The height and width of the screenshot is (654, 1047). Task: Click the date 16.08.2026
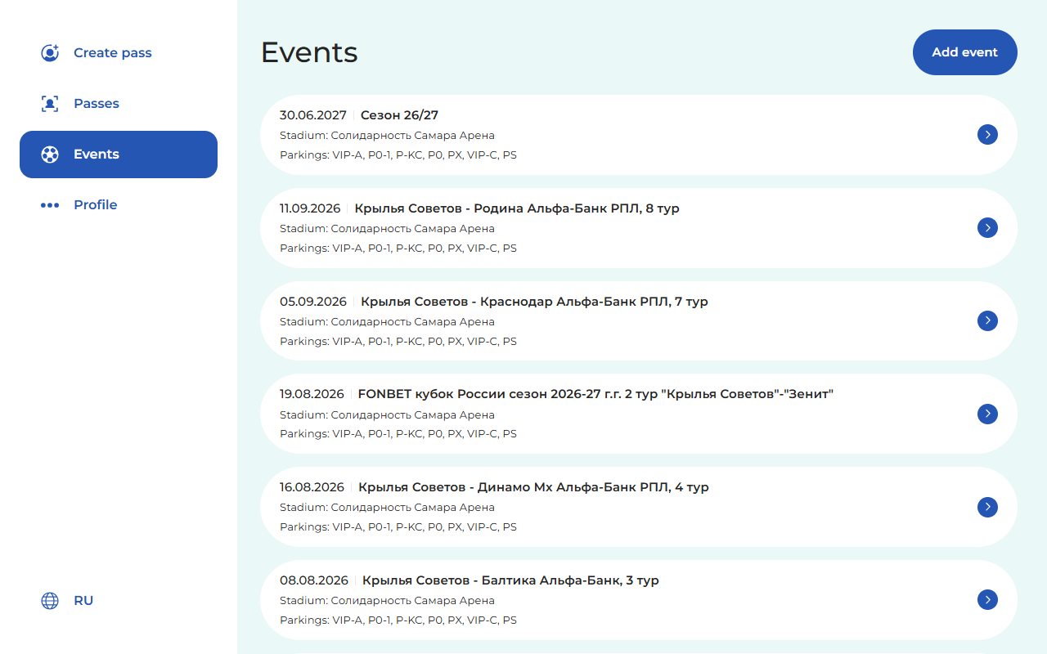coord(312,487)
